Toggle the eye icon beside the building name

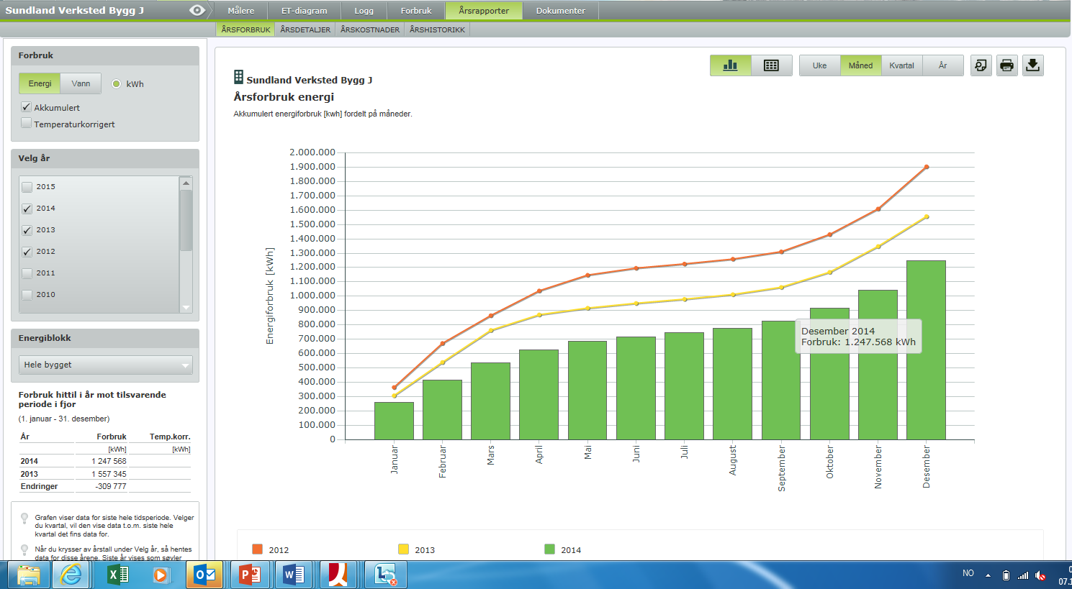pos(197,10)
